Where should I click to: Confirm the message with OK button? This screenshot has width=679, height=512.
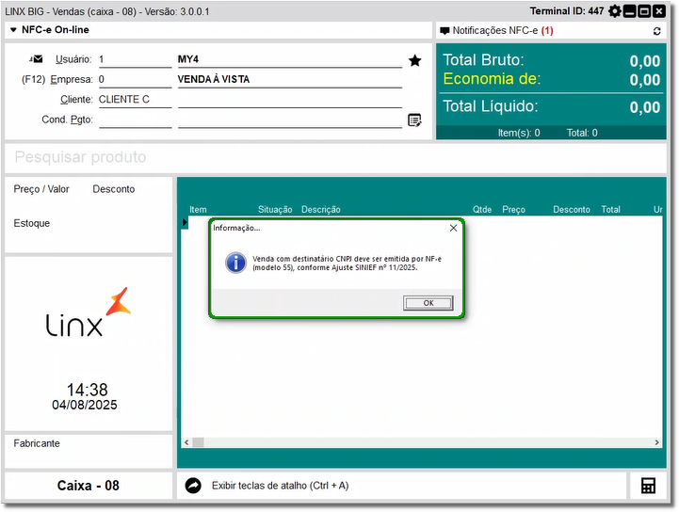(428, 303)
